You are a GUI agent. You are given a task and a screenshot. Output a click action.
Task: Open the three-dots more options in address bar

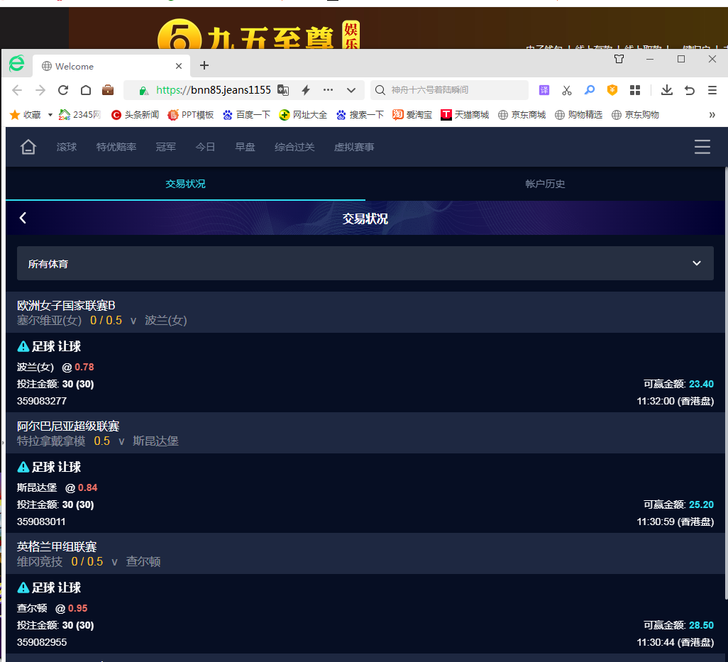(329, 90)
